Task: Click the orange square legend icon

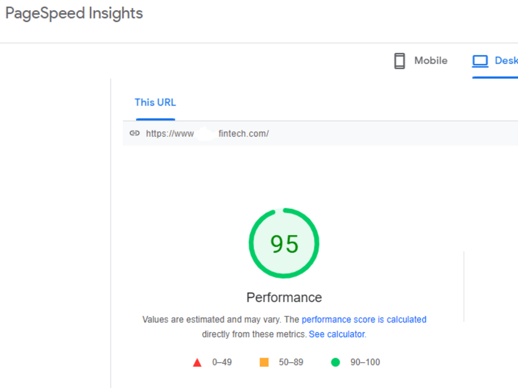Action: pos(264,362)
